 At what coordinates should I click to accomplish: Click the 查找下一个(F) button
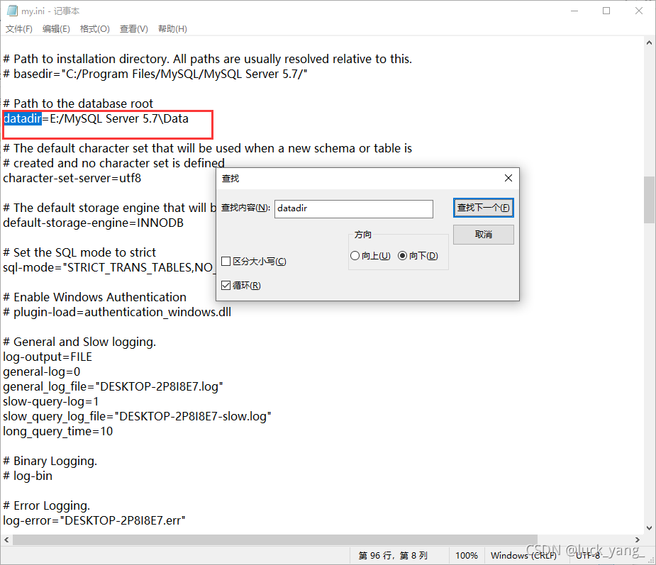tap(483, 208)
